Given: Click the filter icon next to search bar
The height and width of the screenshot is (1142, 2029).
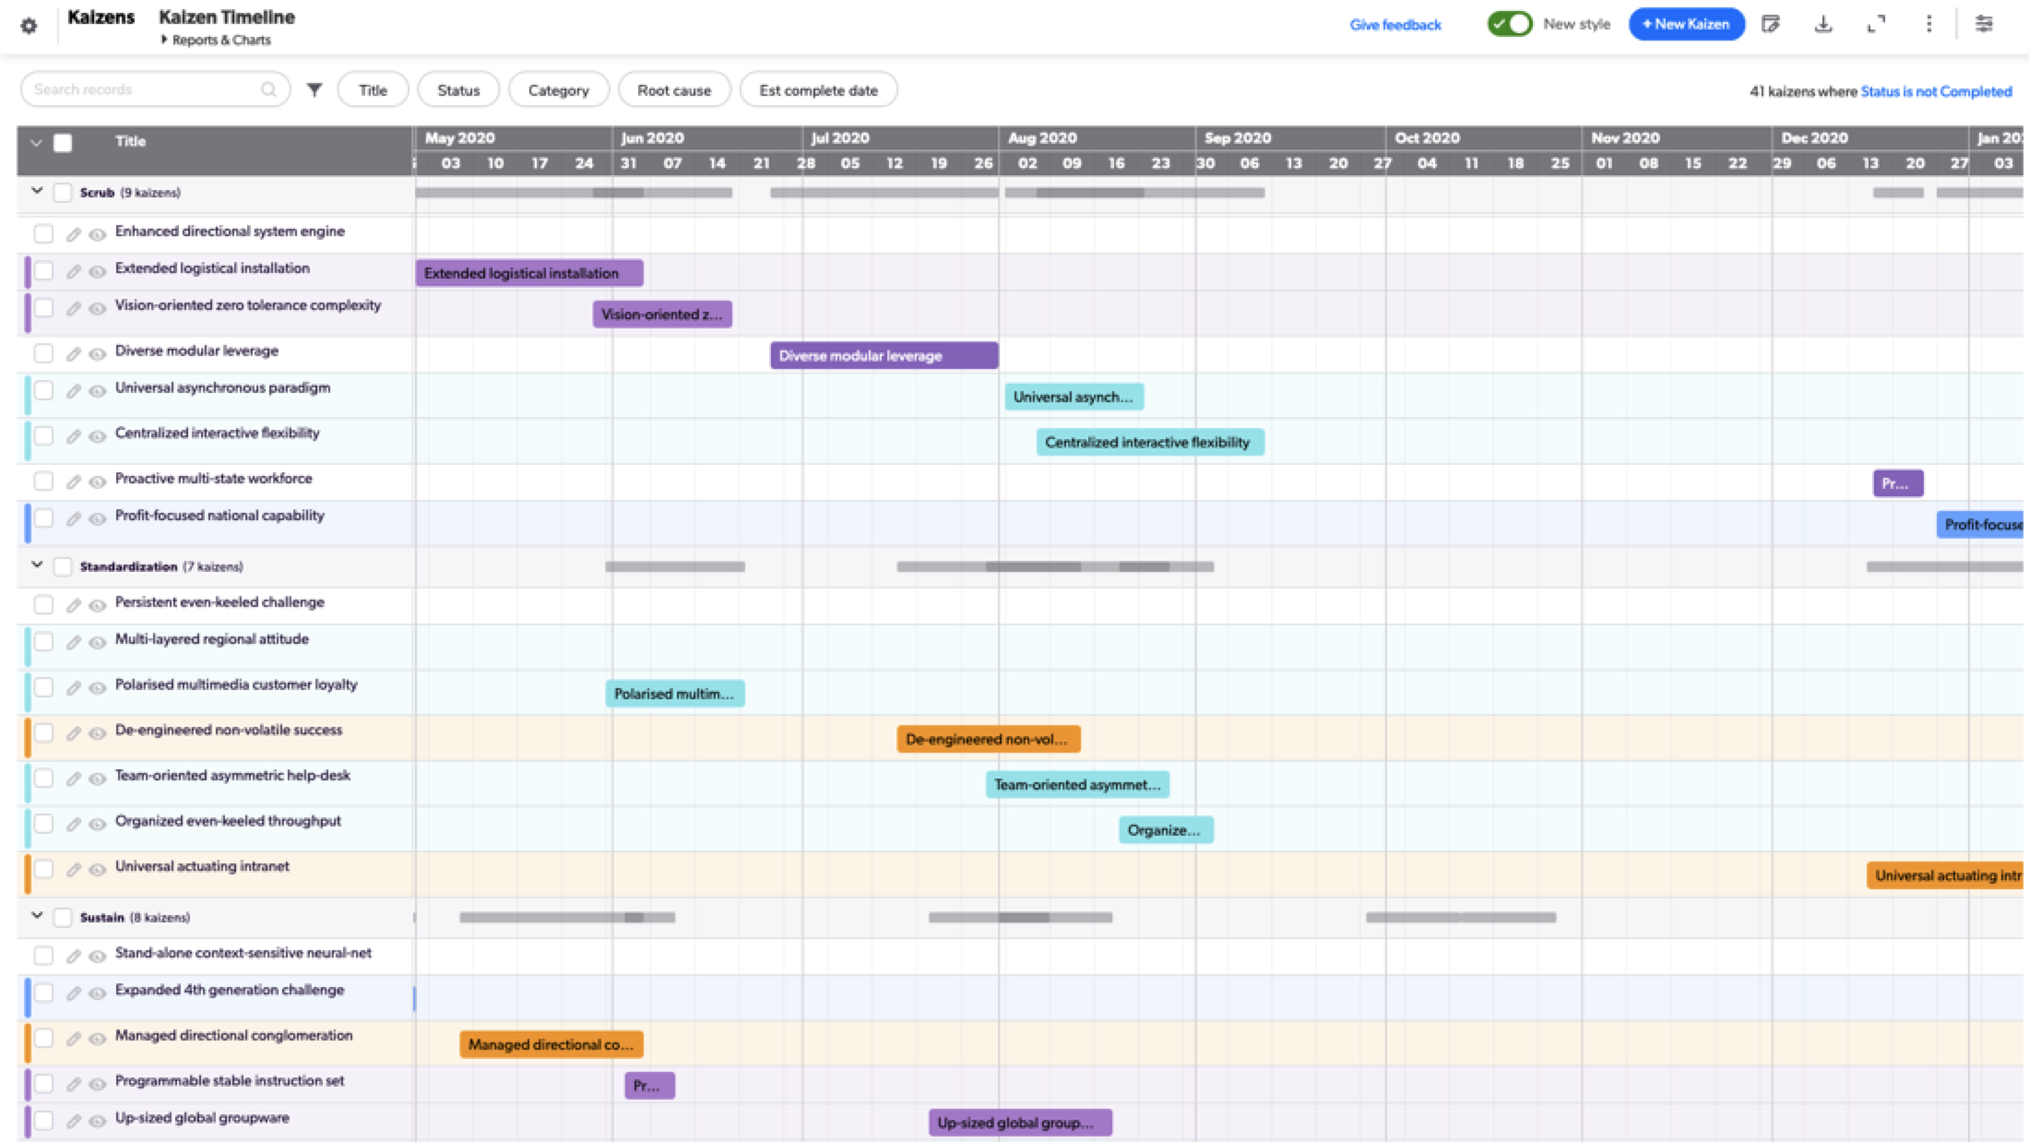Looking at the screenshot, I should pos(314,89).
